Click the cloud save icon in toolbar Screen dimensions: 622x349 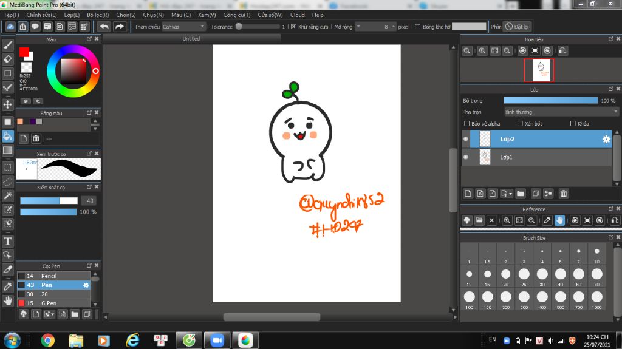pos(10,27)
